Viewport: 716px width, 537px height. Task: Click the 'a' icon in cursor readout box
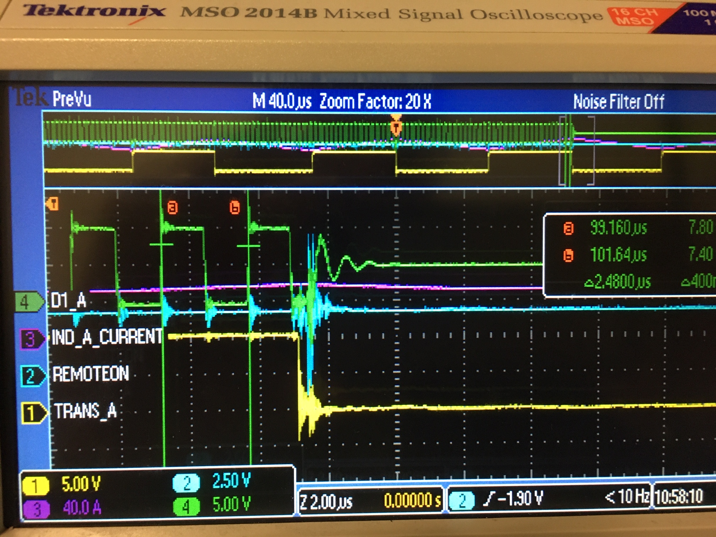568,228
